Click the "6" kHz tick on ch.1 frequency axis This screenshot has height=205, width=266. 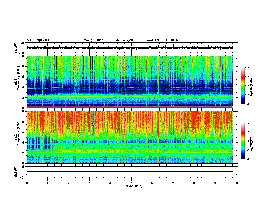pyautogui.click(x=24, y=77)
